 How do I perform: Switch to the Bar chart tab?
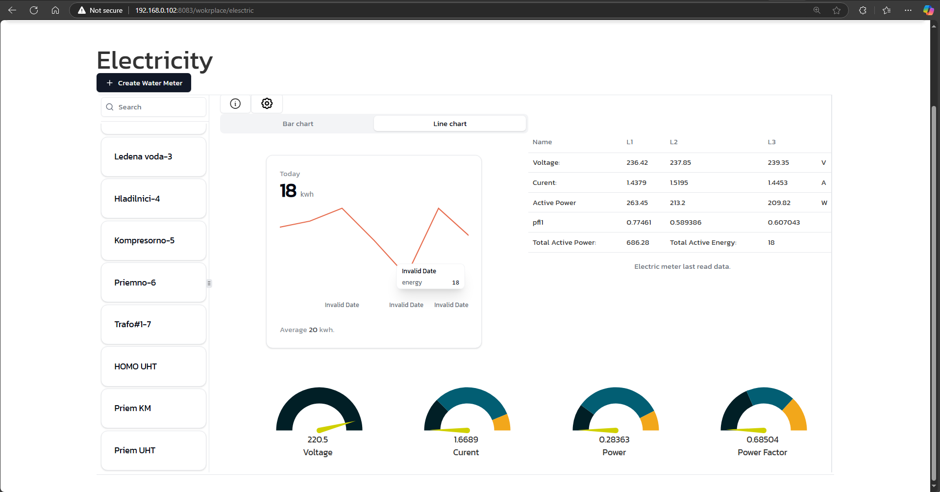pyautogui.click(x=297, y=124)
